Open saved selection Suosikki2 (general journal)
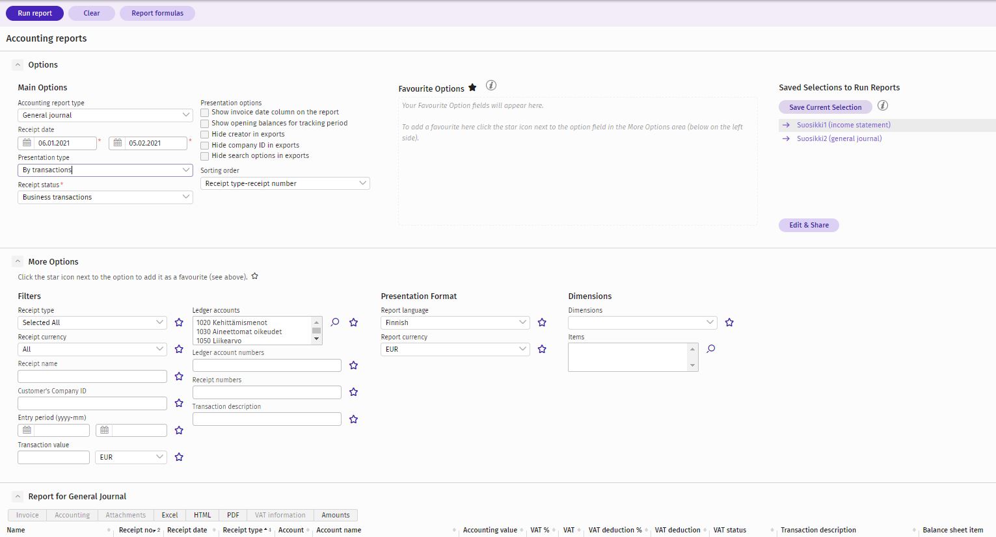Image resolution: width=996 pixels, height=537 pixels. coord(839,138)
